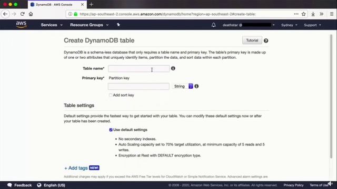Viewport: 337px width, 189px height.
Task: Click the Table settings heading
Action: 79,106
